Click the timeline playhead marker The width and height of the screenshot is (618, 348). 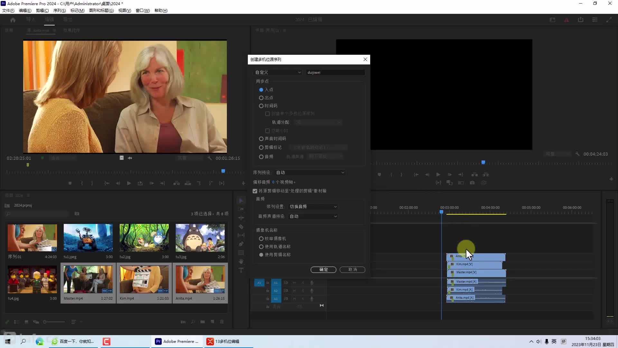[442, 212]
